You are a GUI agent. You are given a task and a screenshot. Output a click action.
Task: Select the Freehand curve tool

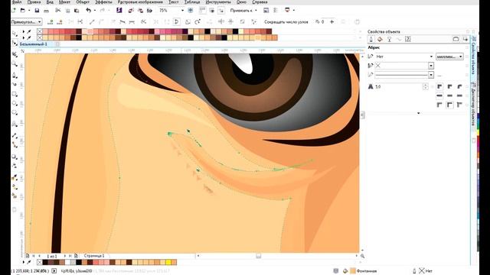[x=15, y=75]
